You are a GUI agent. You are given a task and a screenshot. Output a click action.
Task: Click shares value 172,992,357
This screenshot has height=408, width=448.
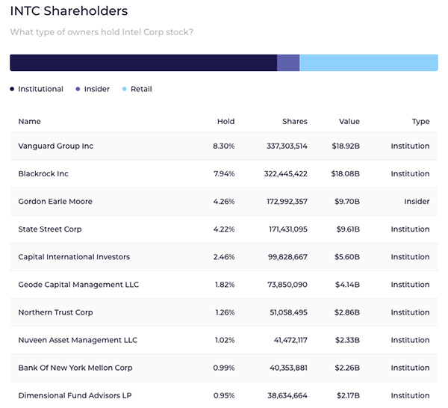pyautogui.click(x=287, y=202)
